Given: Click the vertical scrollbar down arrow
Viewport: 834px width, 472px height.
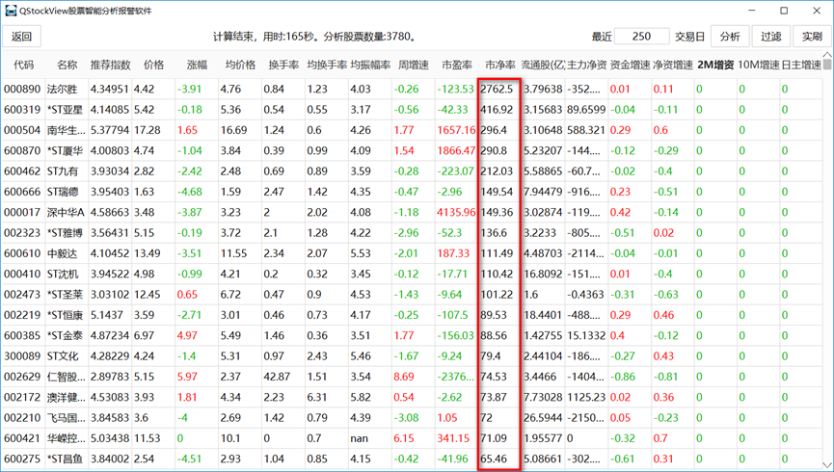Looking at the screenshot, I should coord(827,464).
